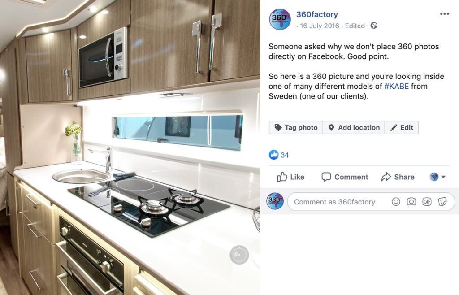
Task: Click the Comment button
Action: point(345,177)
